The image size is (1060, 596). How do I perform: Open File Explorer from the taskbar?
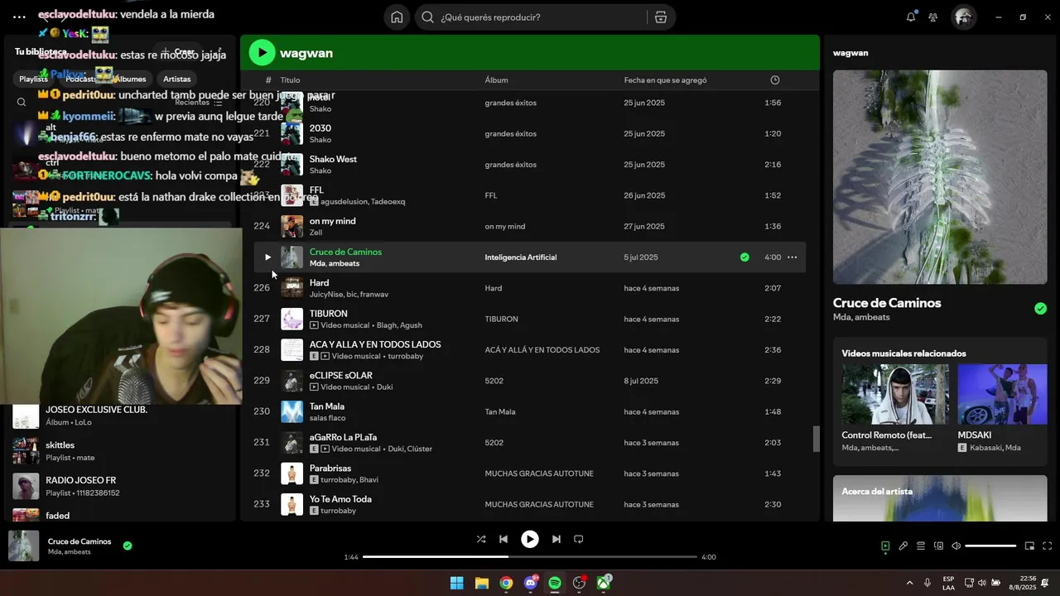[481, 583]
